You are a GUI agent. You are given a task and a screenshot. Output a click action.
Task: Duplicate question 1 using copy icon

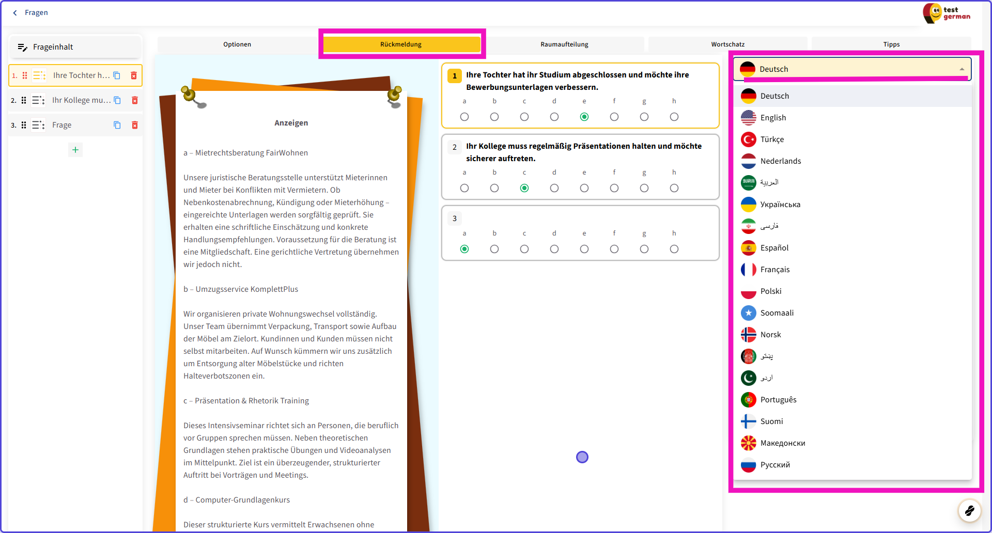click(x=117, y=75)
